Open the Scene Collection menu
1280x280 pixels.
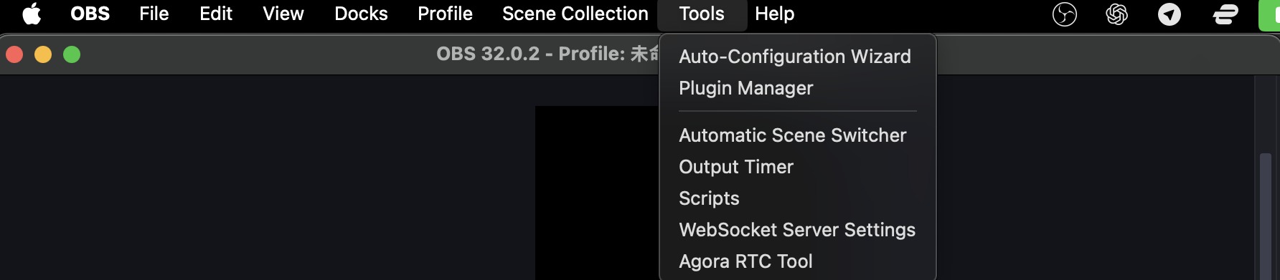[575, 14]
